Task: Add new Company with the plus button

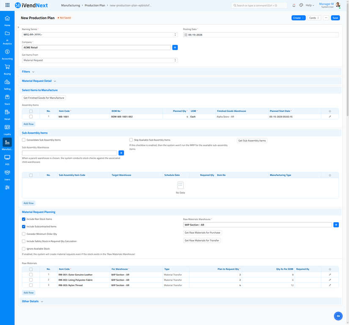Action: pos(175,47)
